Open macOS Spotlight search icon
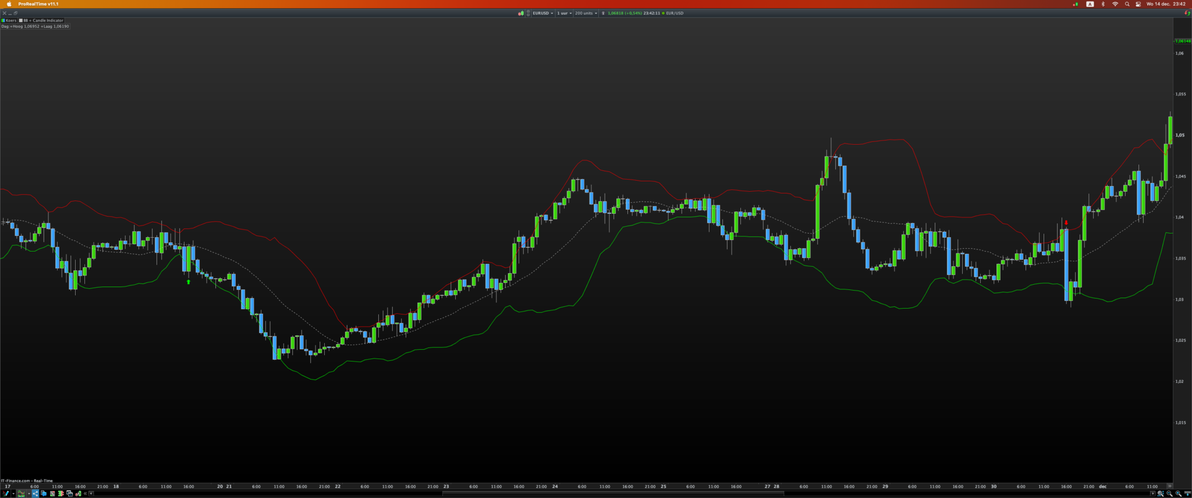This screenshot has height=498, width=1192. coord(1127,4)
